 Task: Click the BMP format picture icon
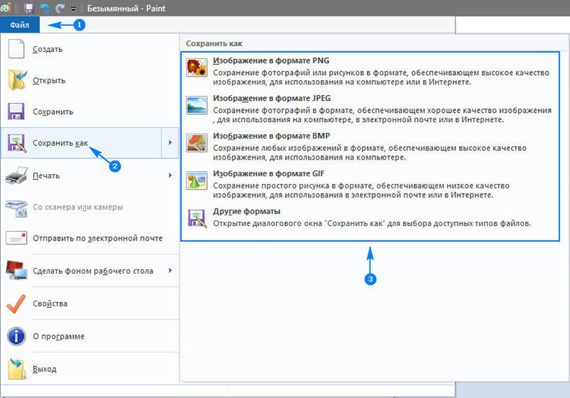coord(196,142)
